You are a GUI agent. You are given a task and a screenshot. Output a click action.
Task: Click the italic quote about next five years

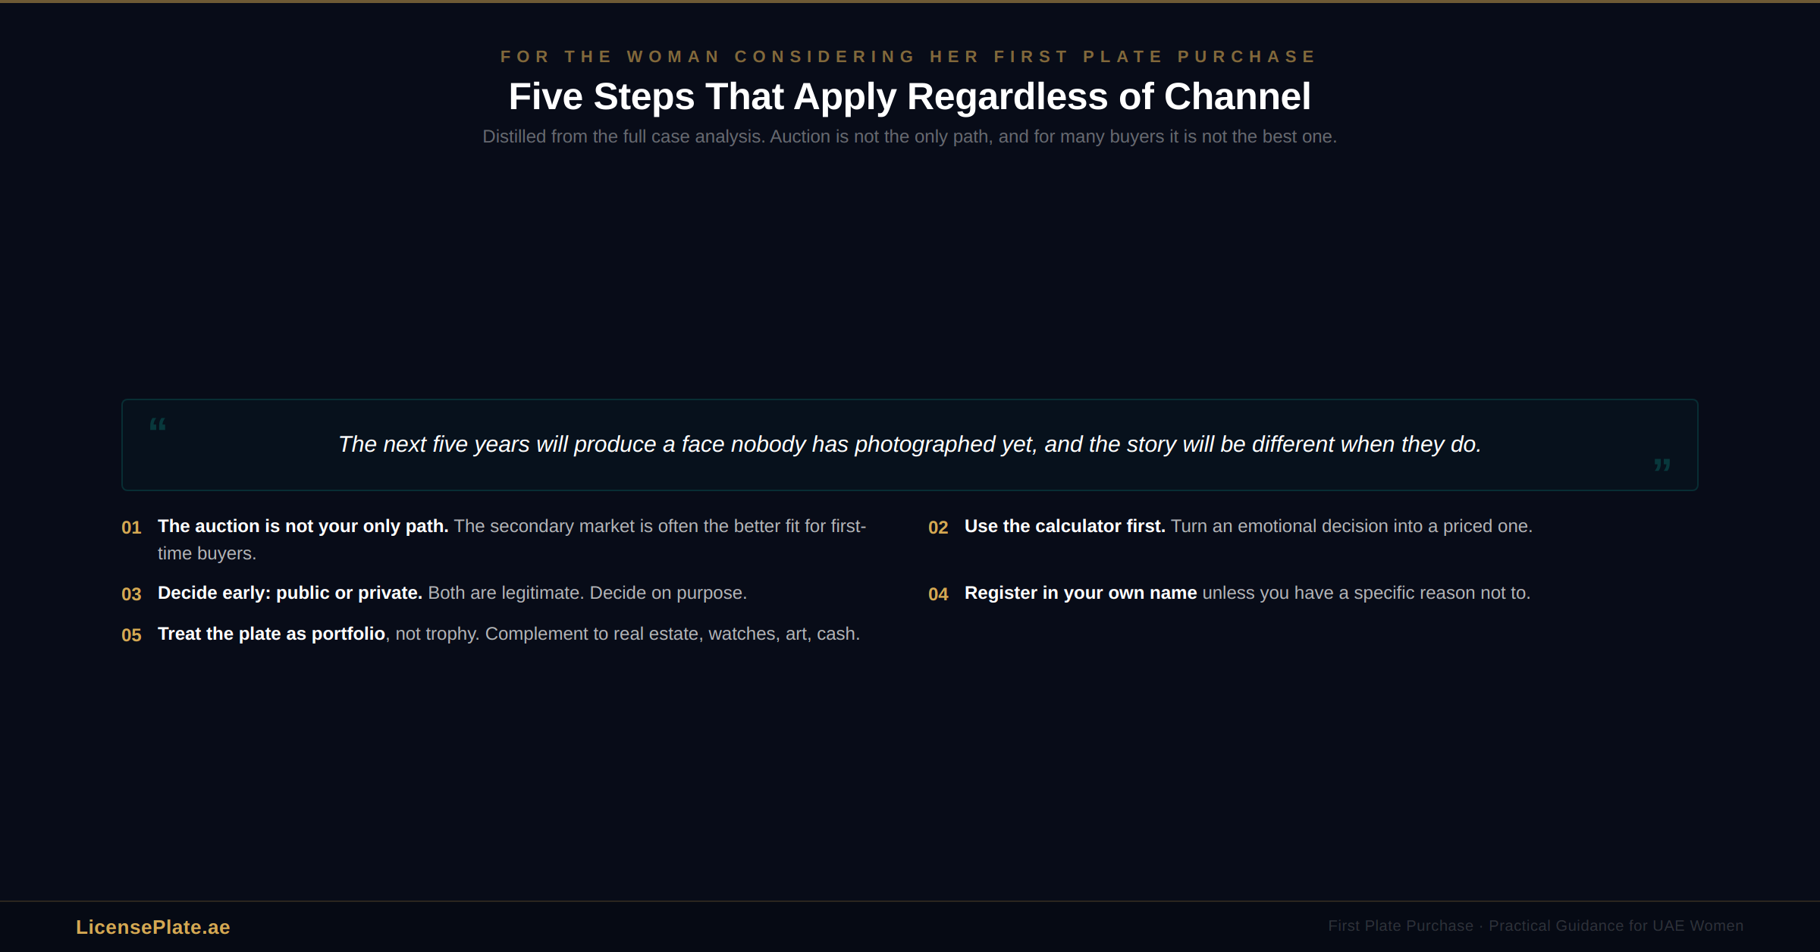coord(909,444)
